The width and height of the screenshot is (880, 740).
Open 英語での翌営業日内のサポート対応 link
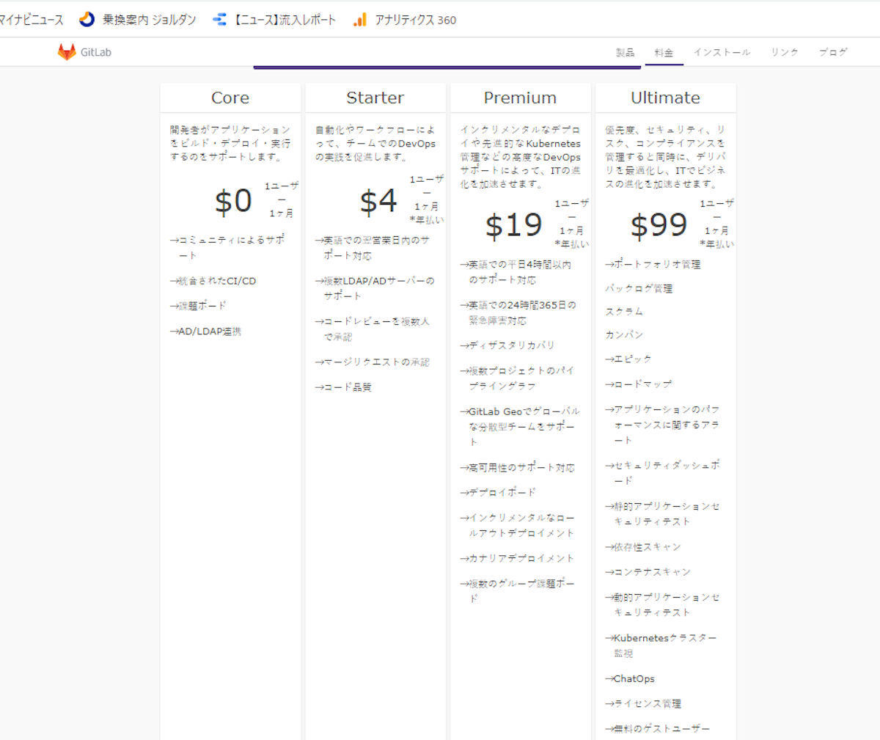click(372, 248)
